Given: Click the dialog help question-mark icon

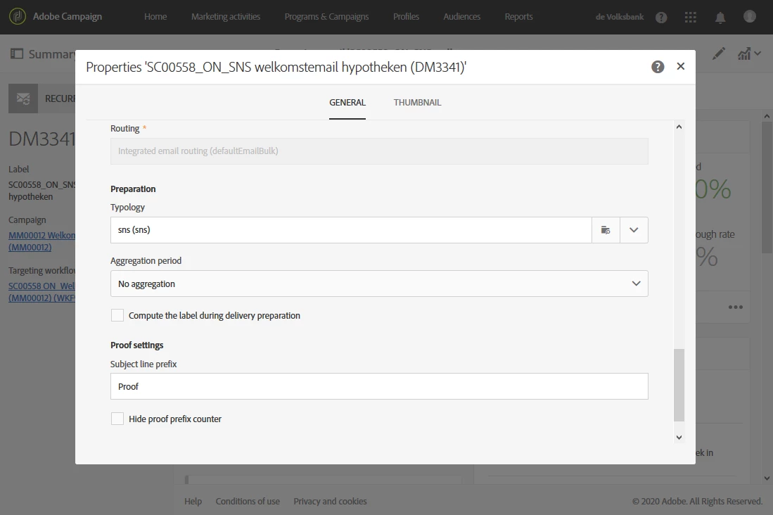Looking at the screenshot, I should pyautogui.click(x=657, y=67).
